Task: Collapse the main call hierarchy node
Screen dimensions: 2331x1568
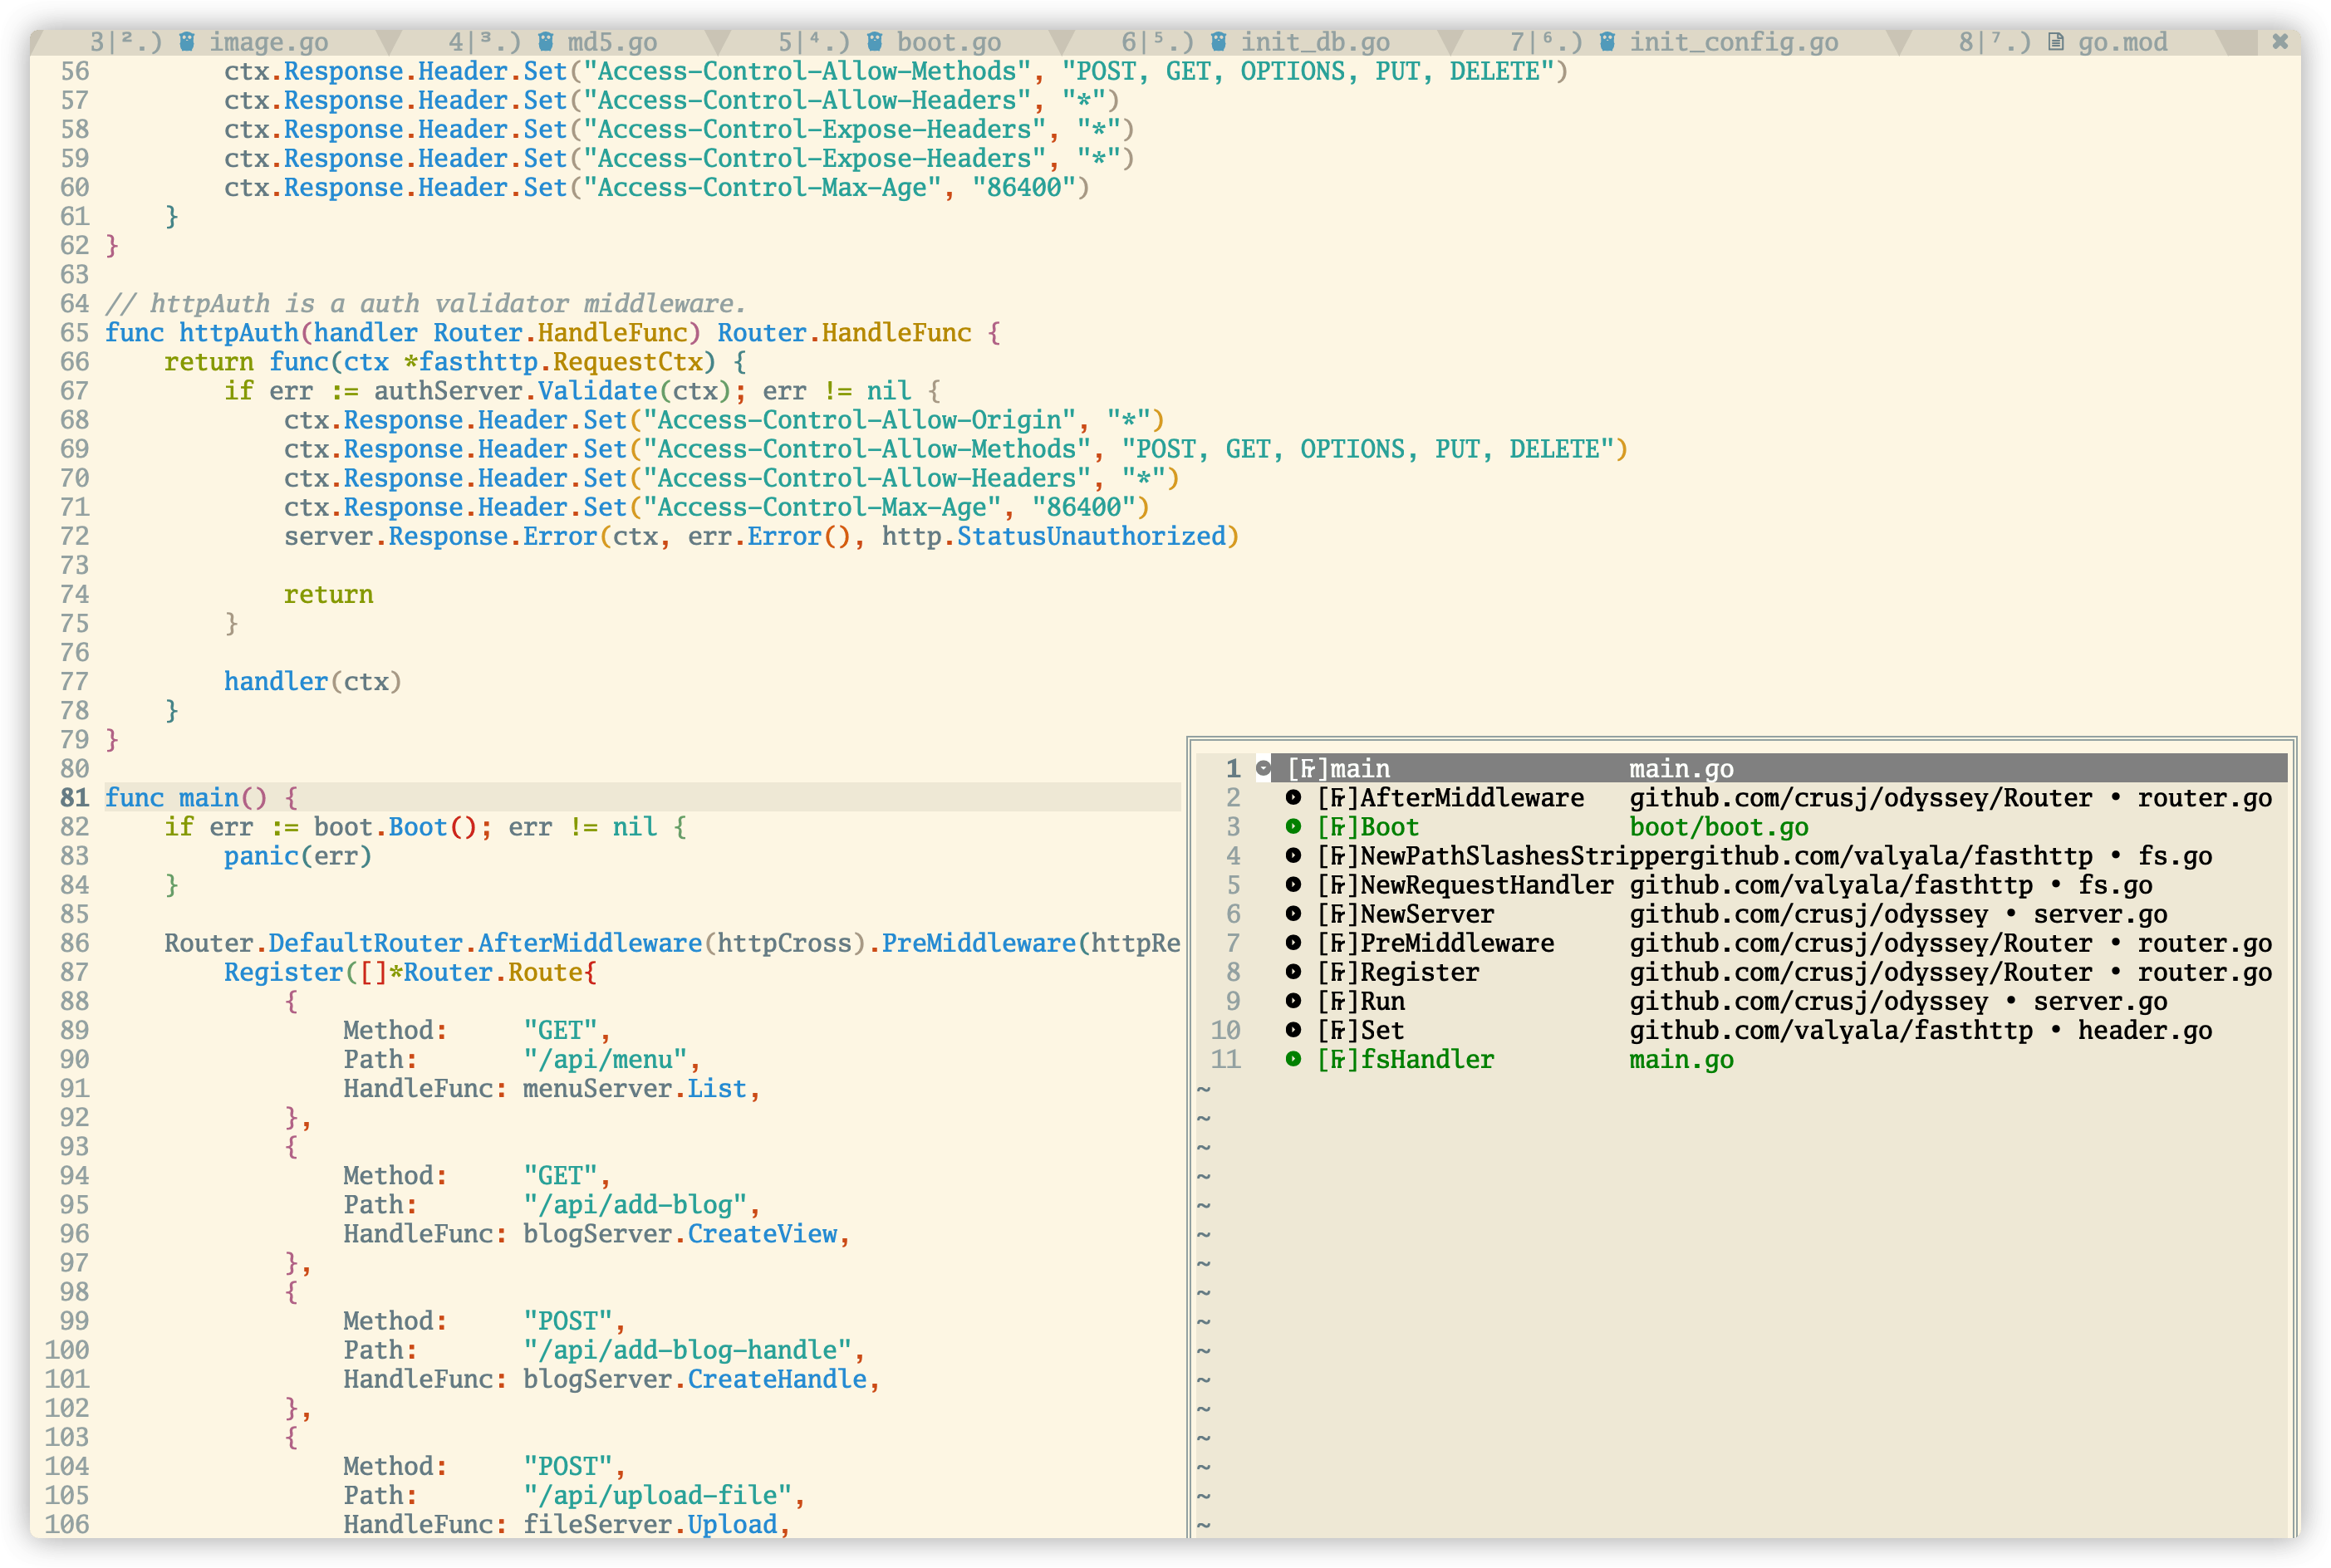Action: pos(1264,769)
